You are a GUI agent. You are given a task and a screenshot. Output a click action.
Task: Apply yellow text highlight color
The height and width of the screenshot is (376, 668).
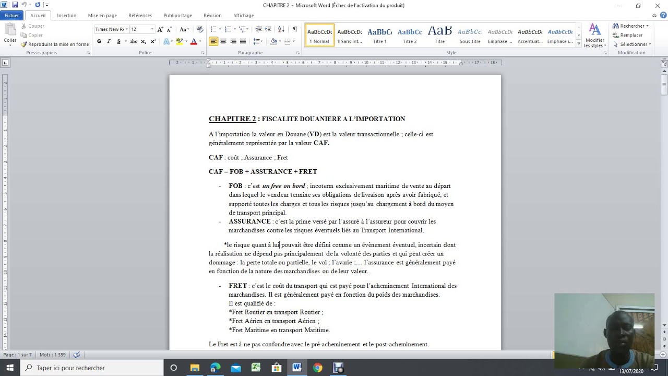179,41
